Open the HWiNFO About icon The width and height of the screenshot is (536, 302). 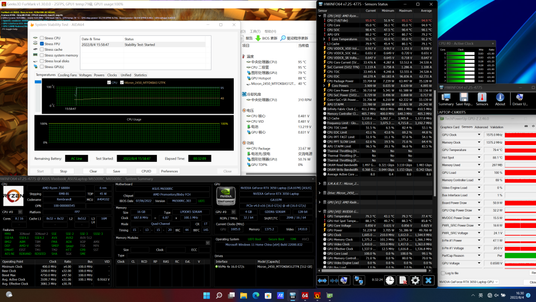[500, 98]
